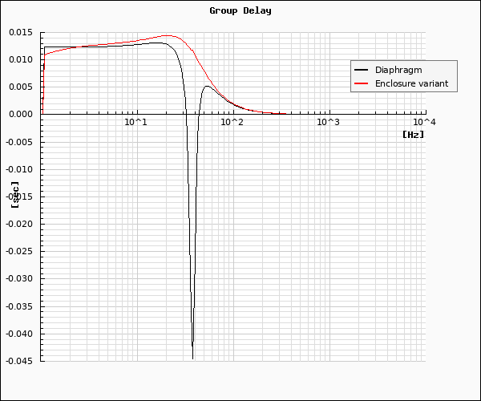Image resolution: width=481 pixels, height=401 pixels.
Task: Click the [sec] y-axis unit label
Action: coord(15,196)
